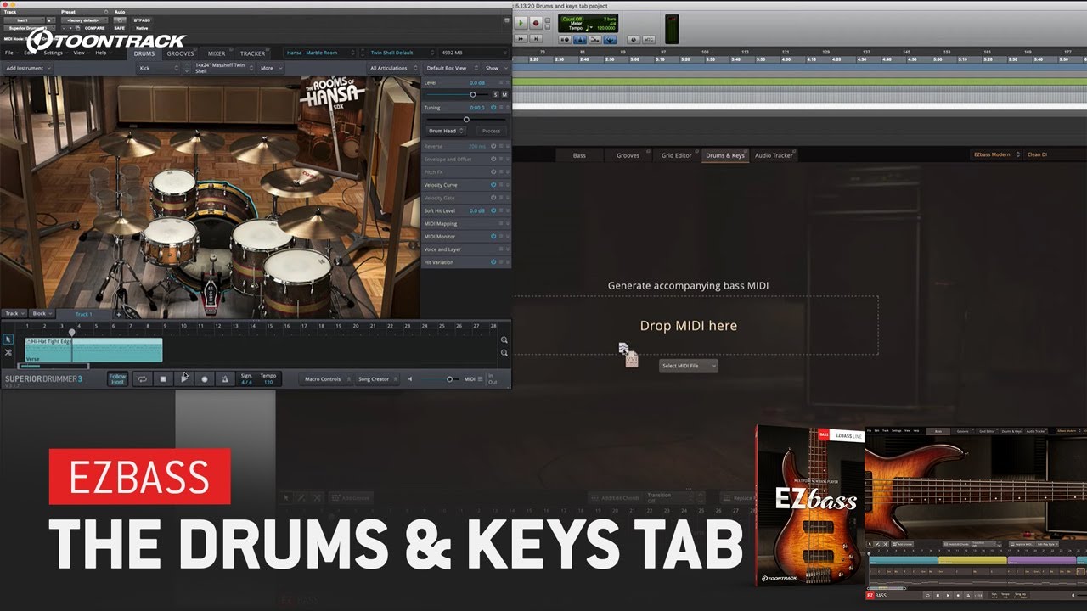Open the Grid Editor tab in EZbass
Viewport: 1087px width, 611px height.
(677, 155)
